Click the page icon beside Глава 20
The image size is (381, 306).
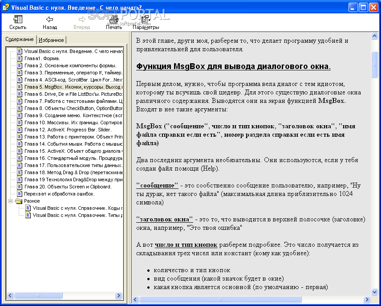pyautogui.click(x=18, y=186)
